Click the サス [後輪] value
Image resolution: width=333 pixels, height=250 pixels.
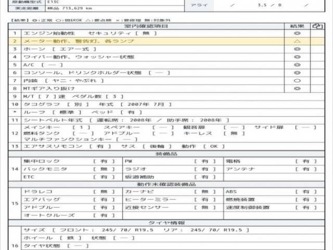coord(146,146)
